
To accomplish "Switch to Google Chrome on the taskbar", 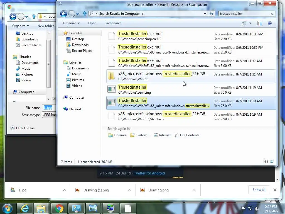I will 59,208.
